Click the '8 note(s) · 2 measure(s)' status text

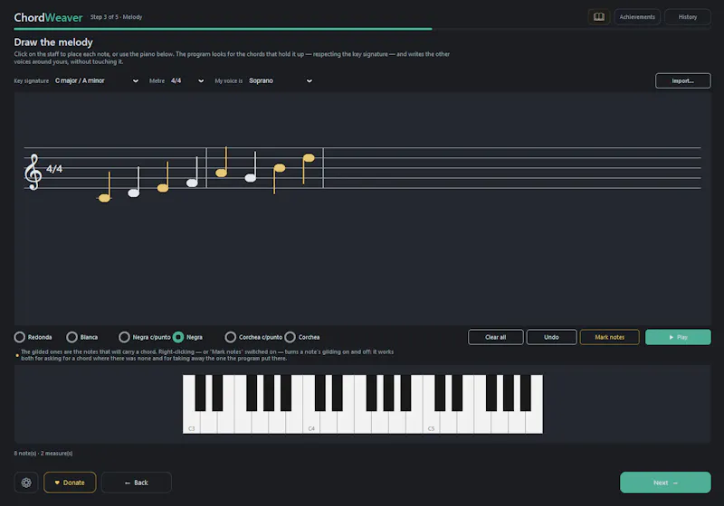point(43,454)
